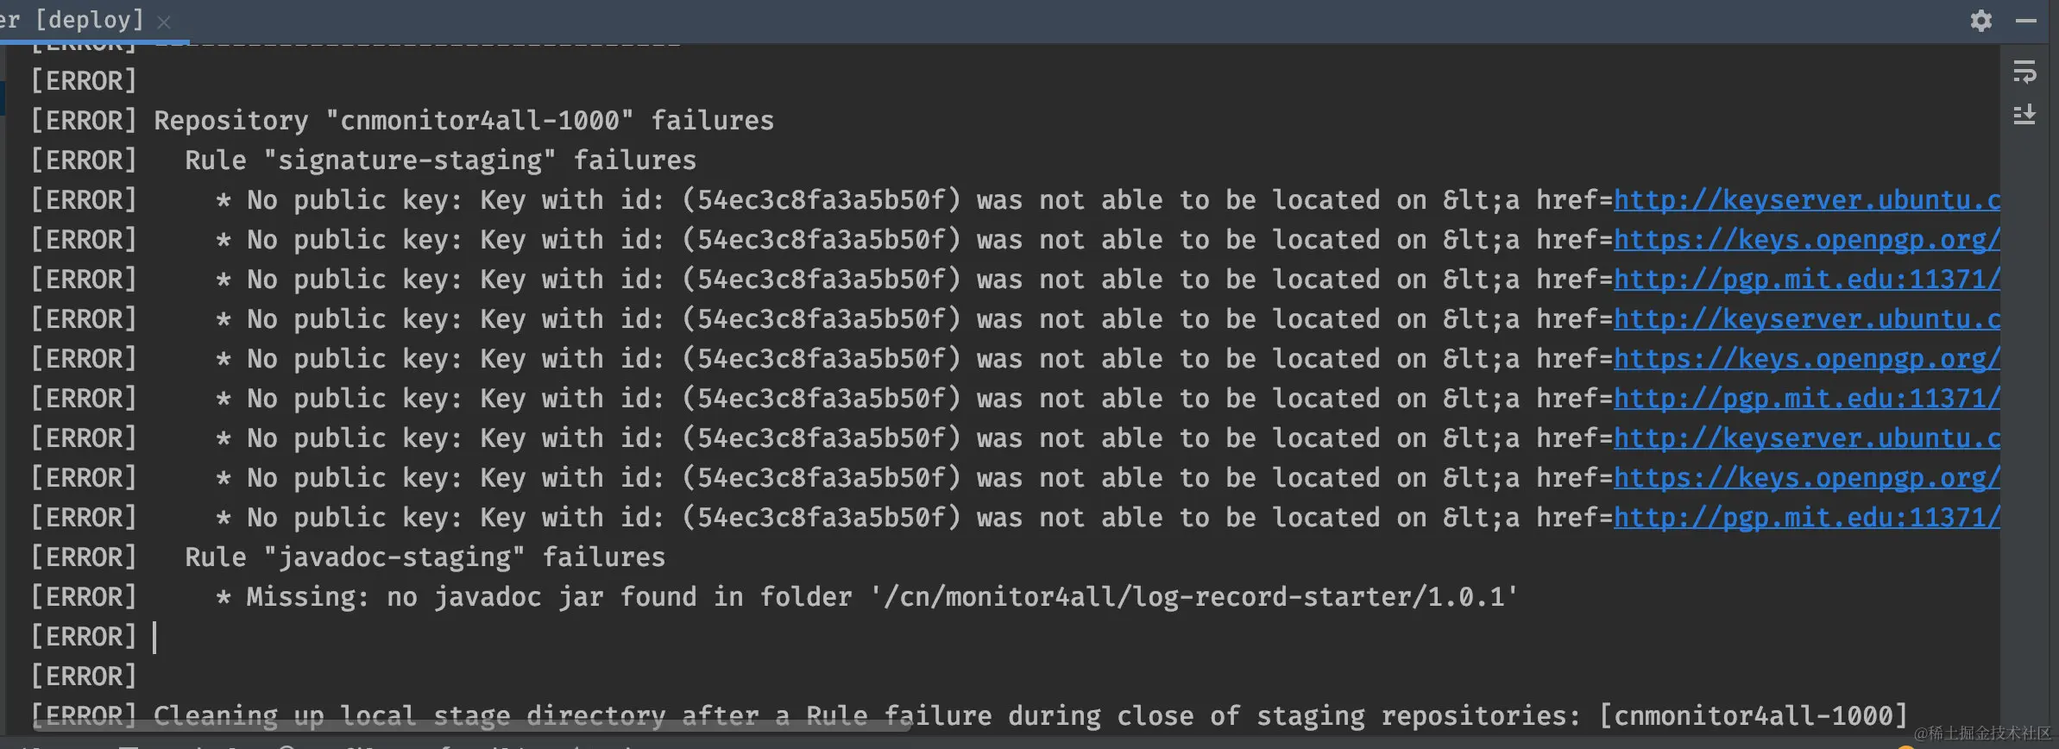Image resolution: width=2059 pixels, height=749 pixels.
Task: Open the last pgp.mit.edu:11371 link
Action: (1806, 518)
